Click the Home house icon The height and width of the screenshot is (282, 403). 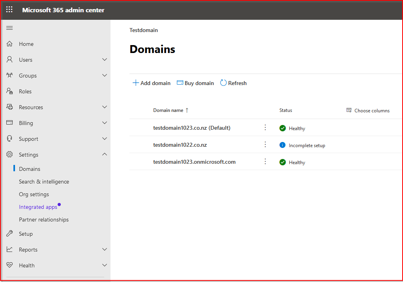coord(10,44)
